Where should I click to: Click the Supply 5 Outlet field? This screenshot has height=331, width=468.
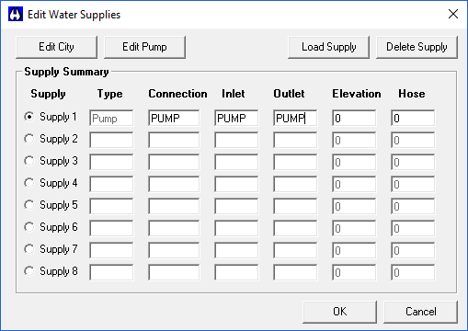[x=295, y=206]
